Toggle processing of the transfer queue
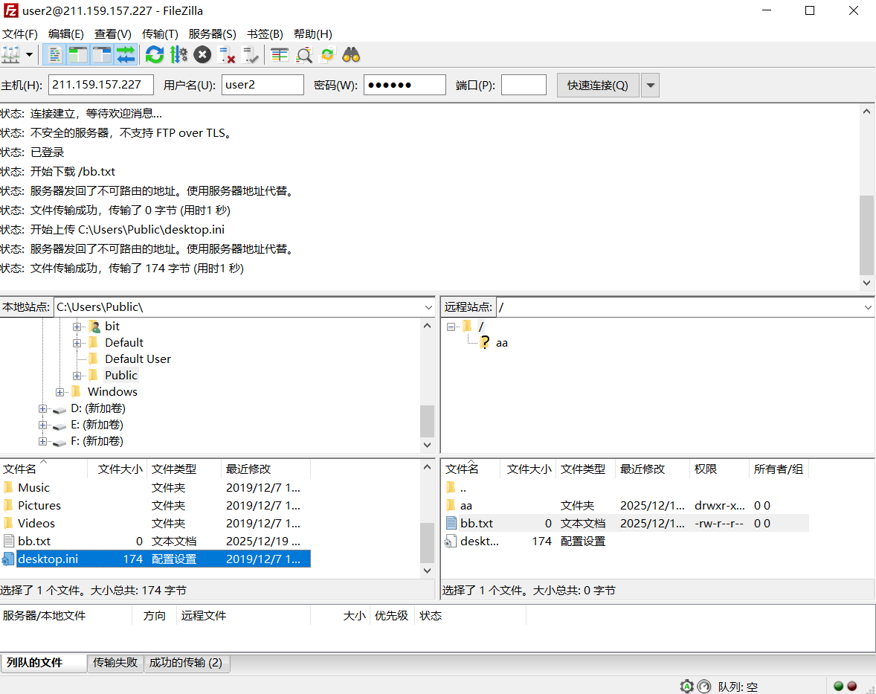 coord(178,54)
